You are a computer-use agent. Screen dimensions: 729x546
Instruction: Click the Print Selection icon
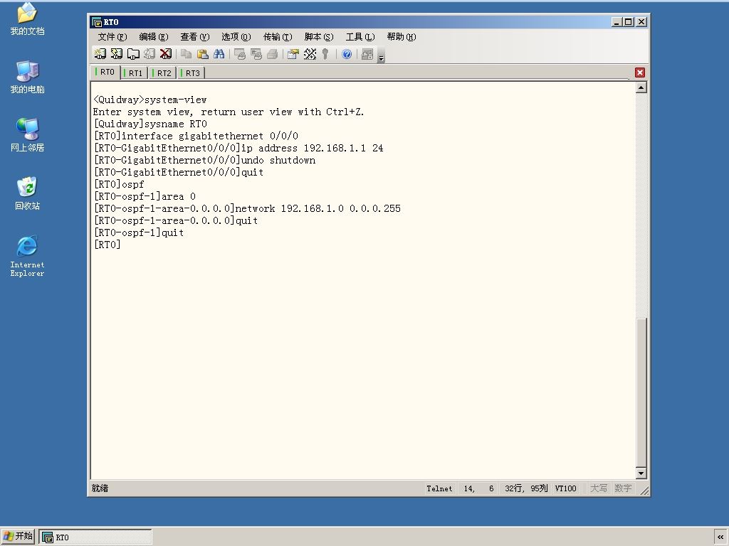(256, 54)
